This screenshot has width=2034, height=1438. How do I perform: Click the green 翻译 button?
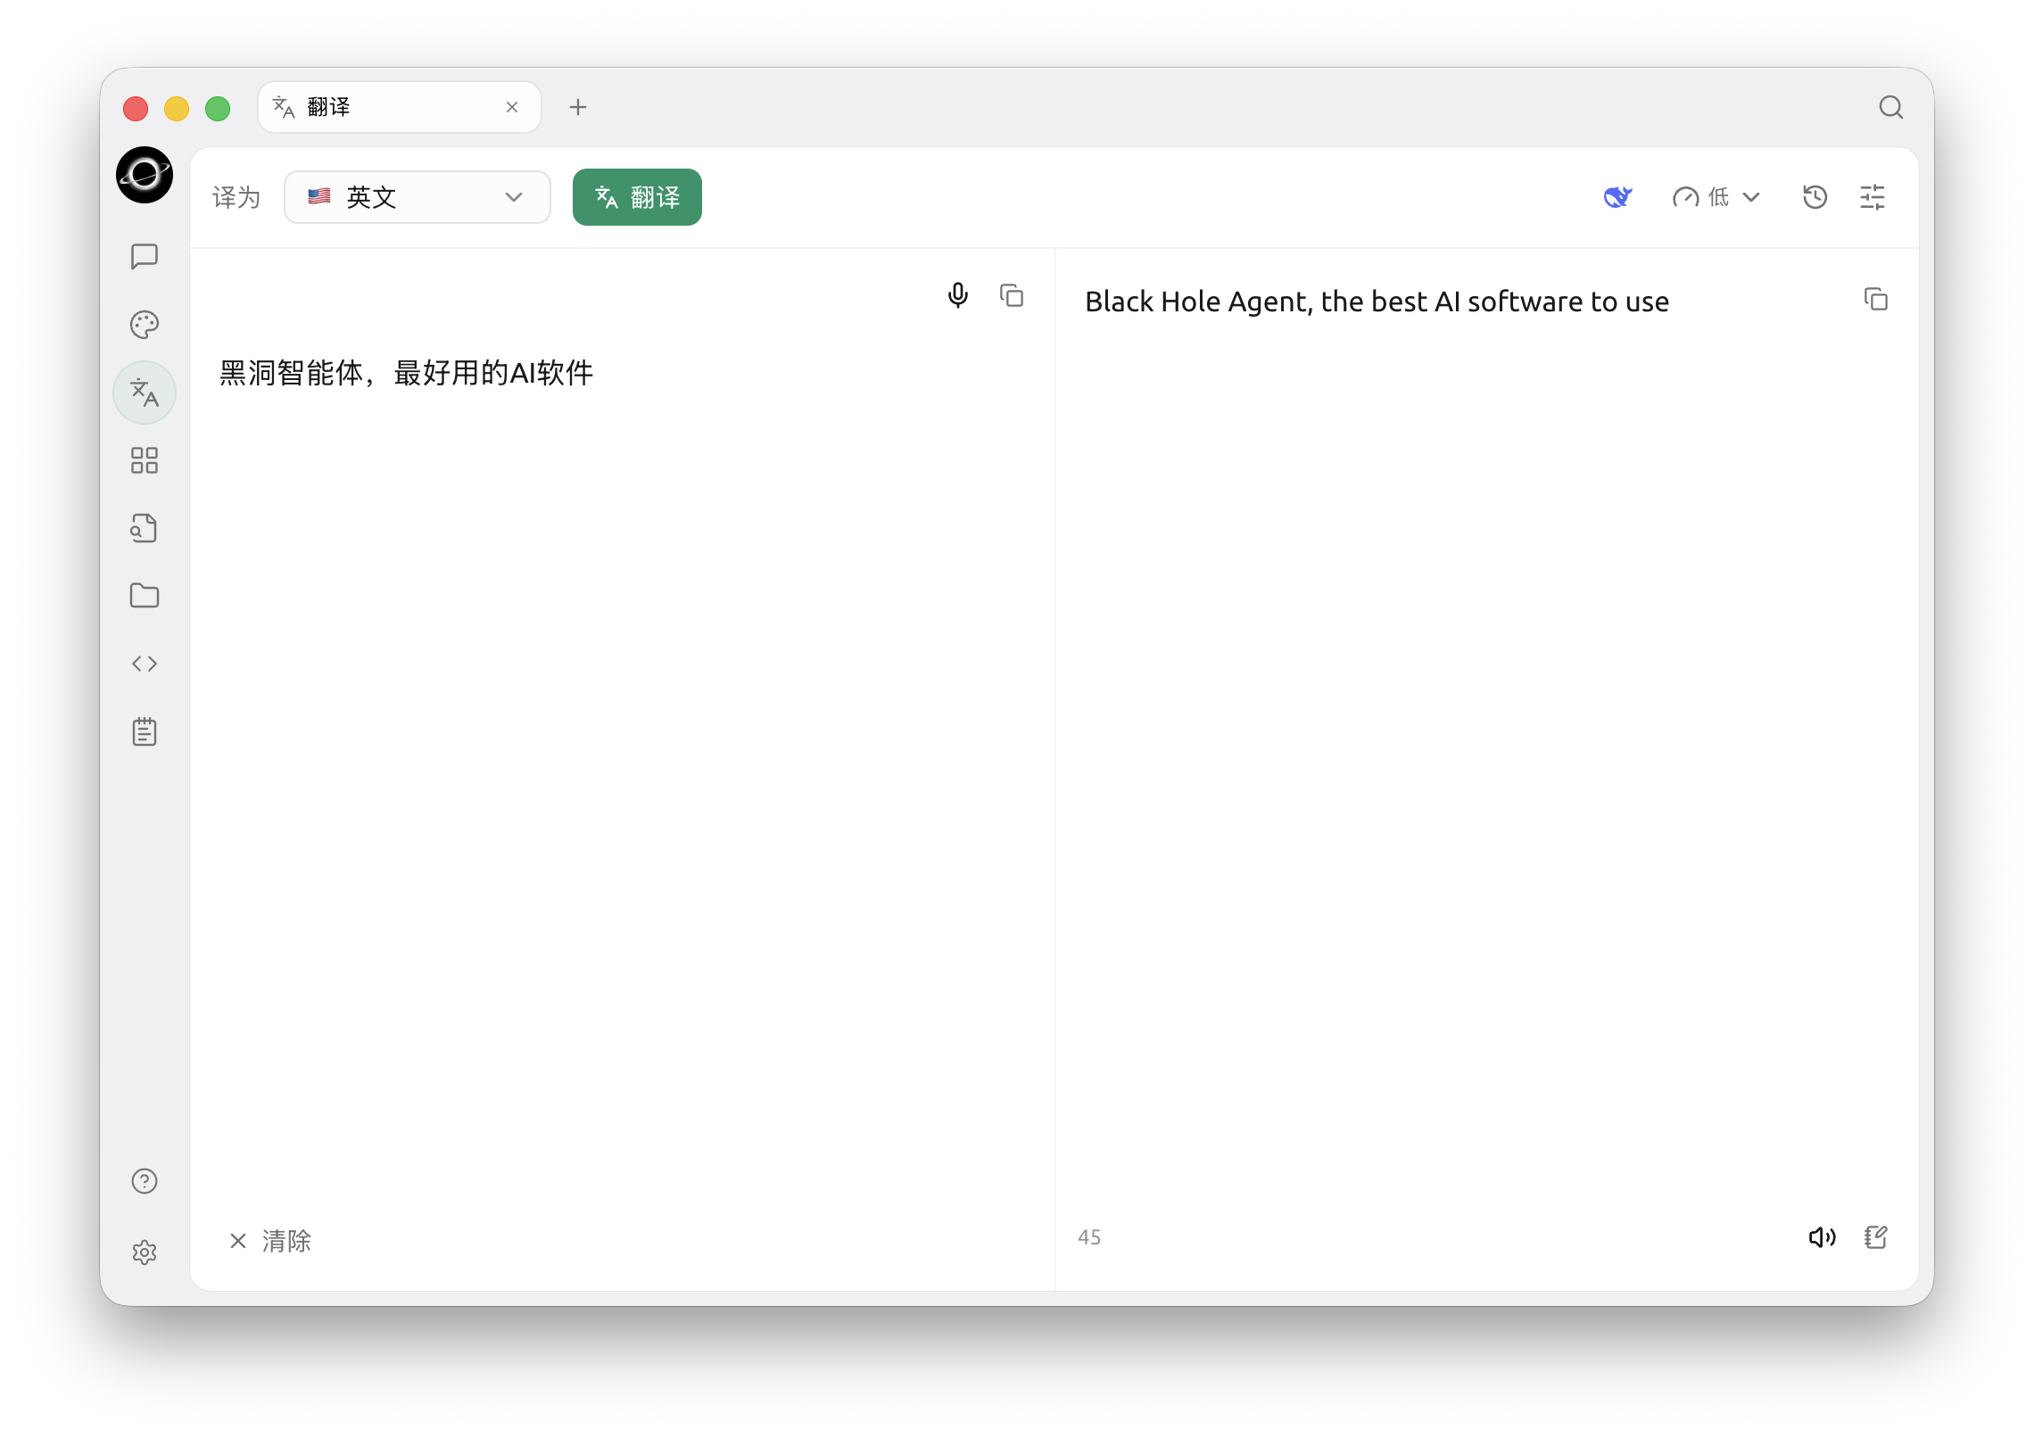coord(637,197)
